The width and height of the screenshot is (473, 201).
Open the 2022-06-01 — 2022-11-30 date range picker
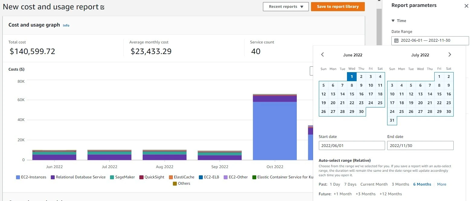click(429, 40)
